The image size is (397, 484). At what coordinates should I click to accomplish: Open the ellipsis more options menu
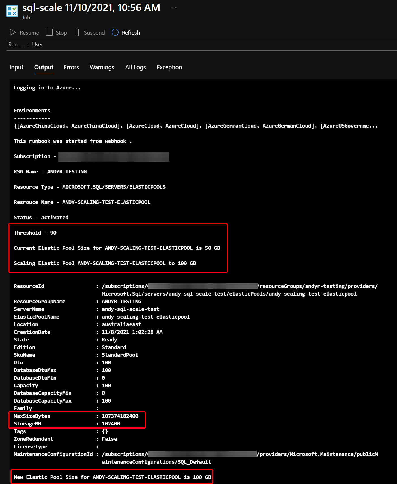[174, 8]
